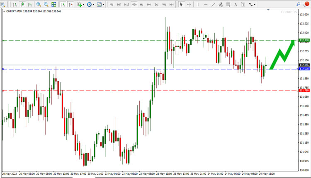Viewport: 311px width, 178px height.
Task: Zoom out of the chart
Action: pyautogui.click(x=46, y=5)
